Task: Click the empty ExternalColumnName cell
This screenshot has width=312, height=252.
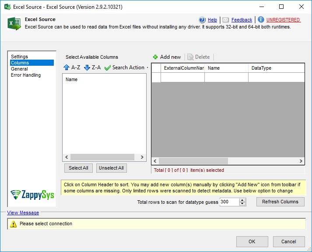Action: (x=182, y=77)
